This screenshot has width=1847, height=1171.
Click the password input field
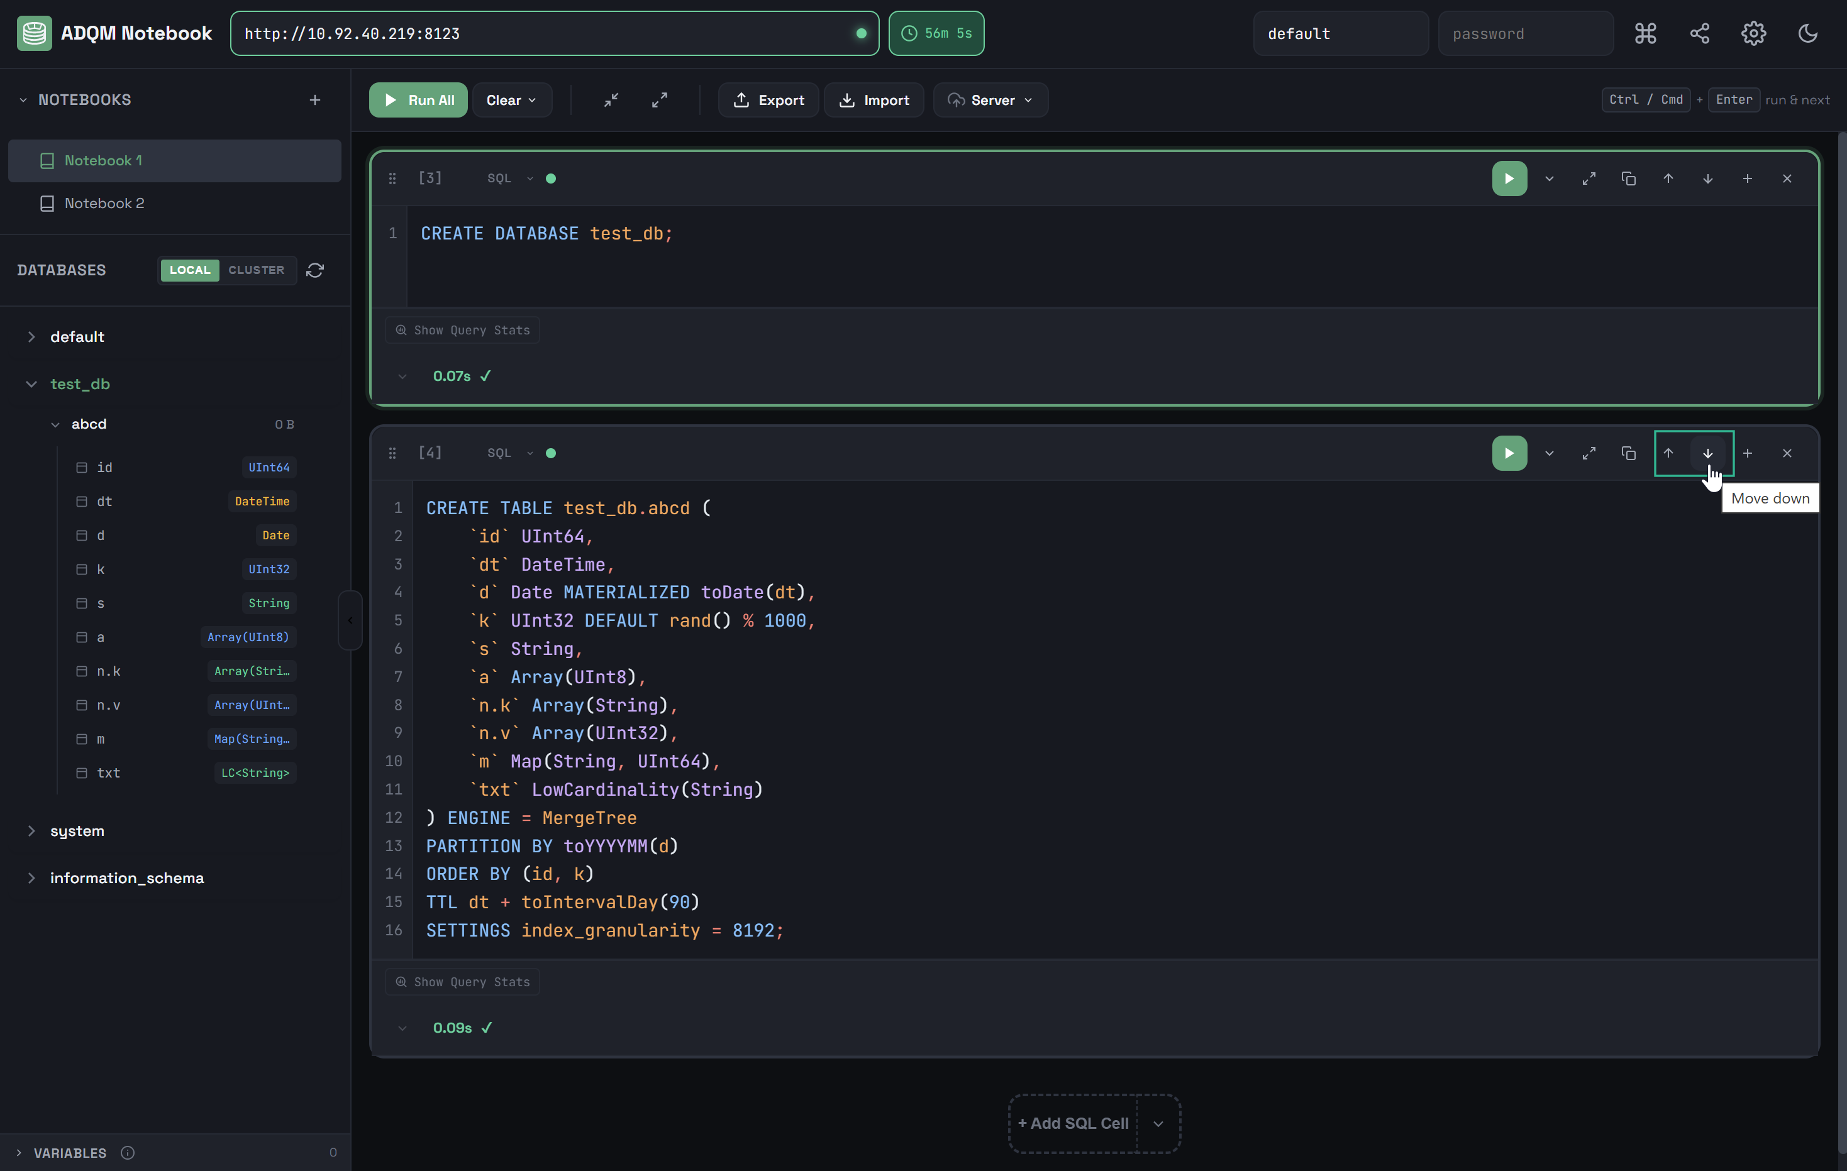pos(1524,33)
